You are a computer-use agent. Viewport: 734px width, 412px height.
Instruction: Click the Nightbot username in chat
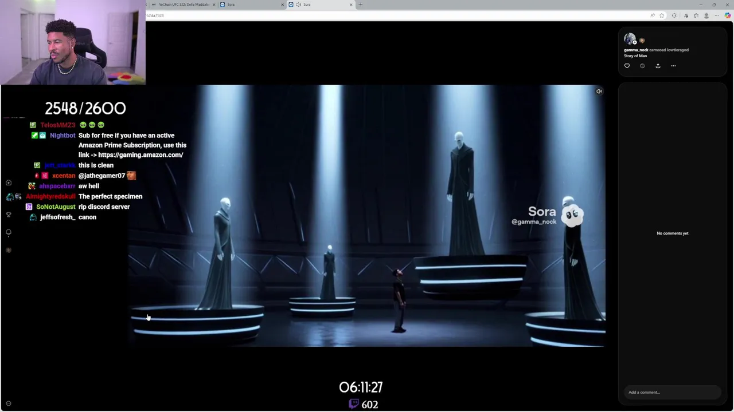pos(63,136)
